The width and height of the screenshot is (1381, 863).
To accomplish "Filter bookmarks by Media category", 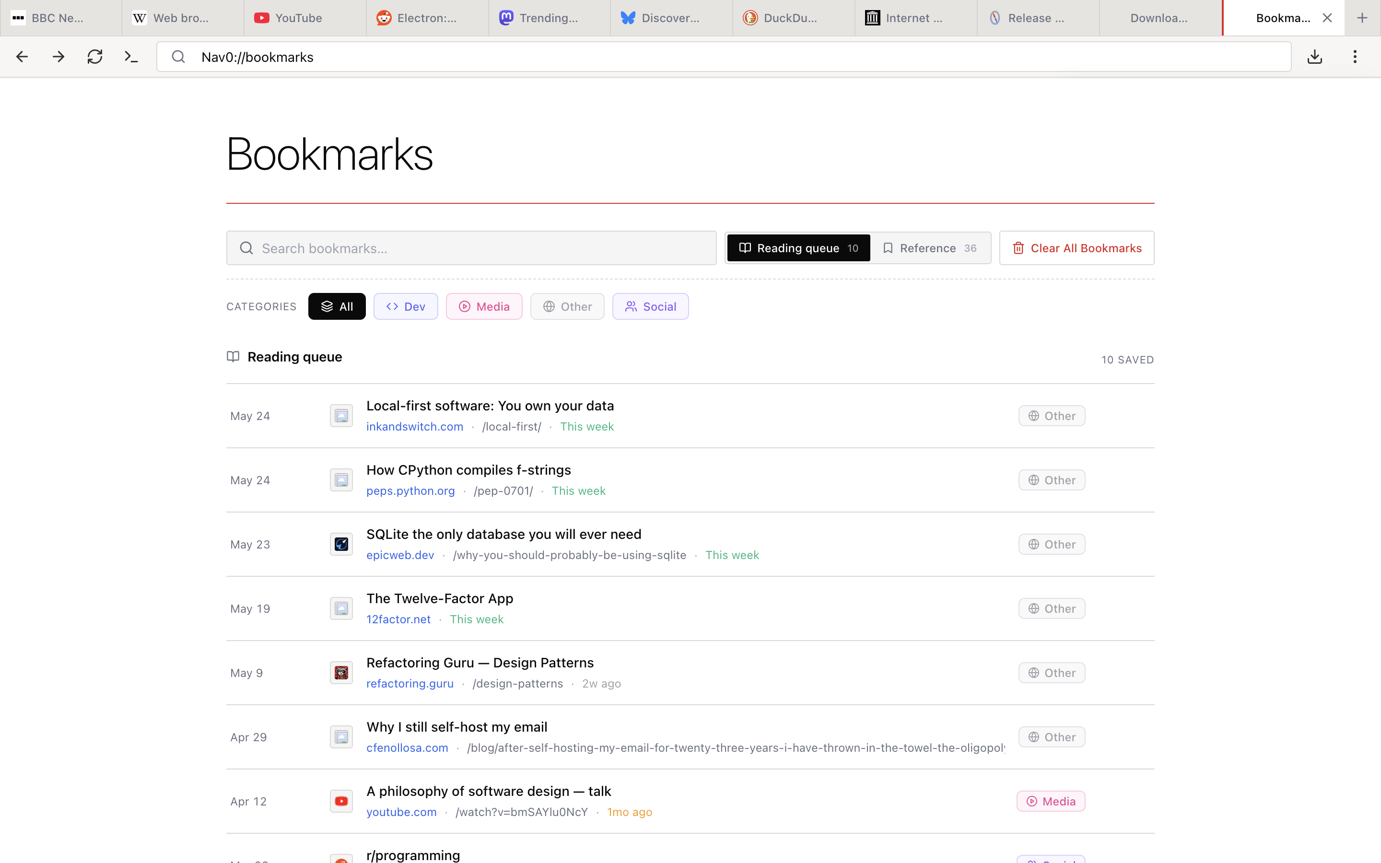I will [x=484, y=306].
